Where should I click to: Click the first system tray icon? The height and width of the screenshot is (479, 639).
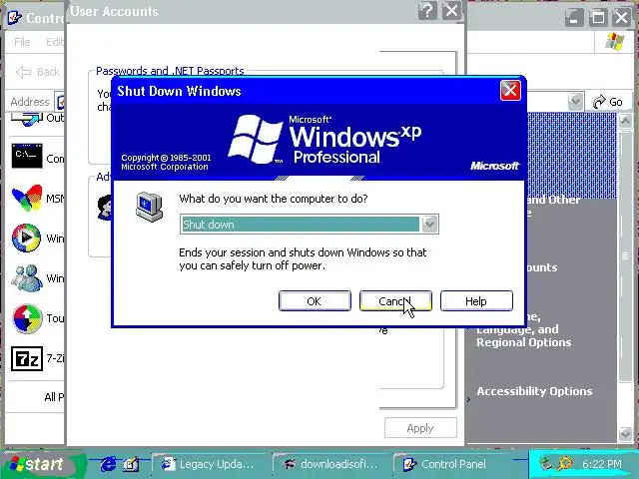(x=546, y=463)
